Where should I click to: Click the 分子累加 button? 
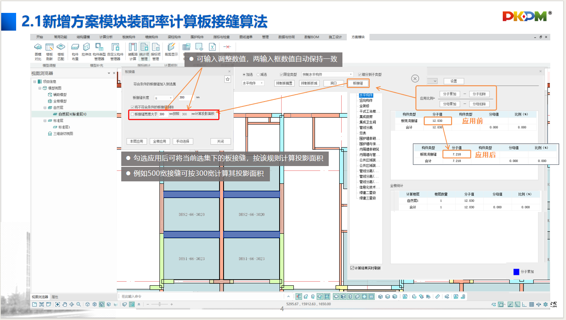tap(450, 94)
